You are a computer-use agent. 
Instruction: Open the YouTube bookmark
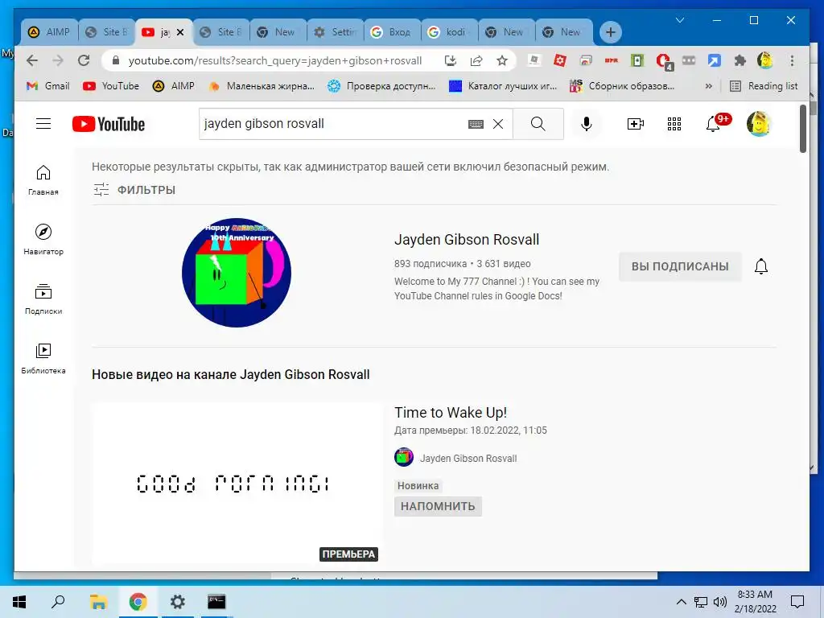111,86
